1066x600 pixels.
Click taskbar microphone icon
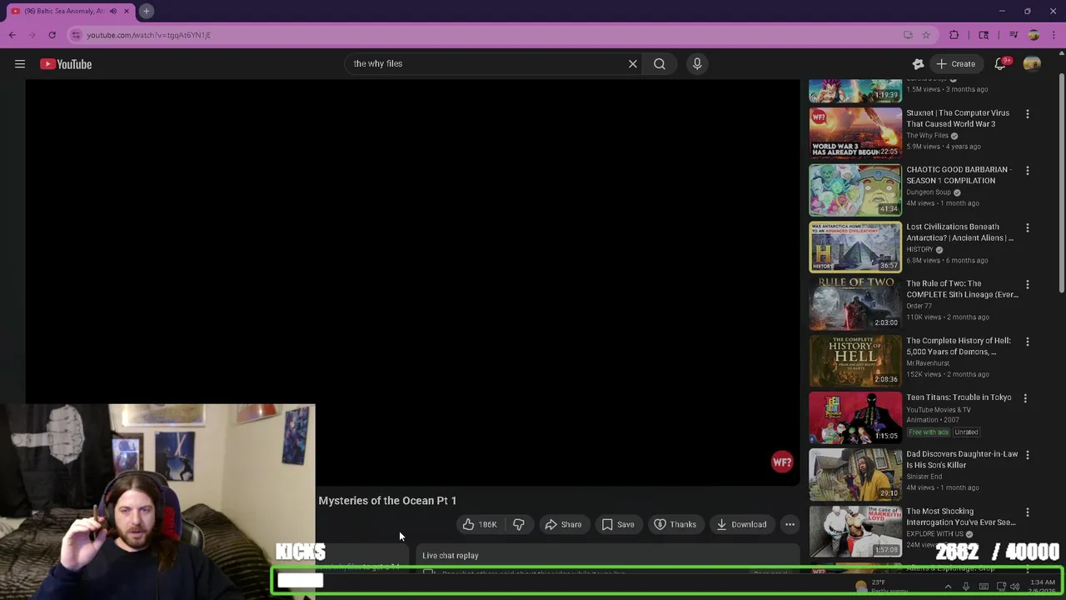click(966, 587)
